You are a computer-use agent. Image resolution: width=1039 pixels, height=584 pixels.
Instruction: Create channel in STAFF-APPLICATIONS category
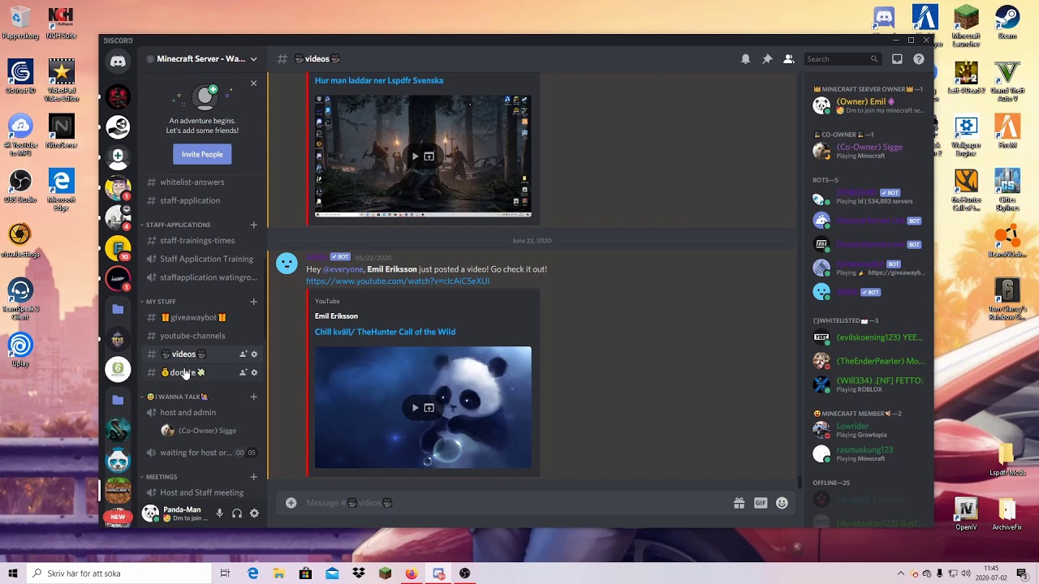[x=253, y=225]
